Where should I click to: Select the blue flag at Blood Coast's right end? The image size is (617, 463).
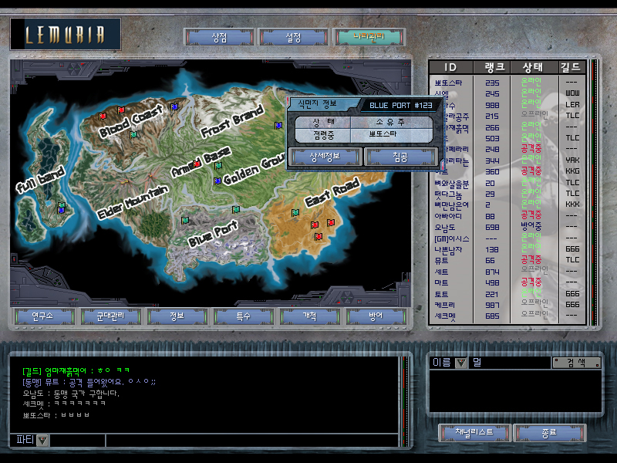[174, 106]
